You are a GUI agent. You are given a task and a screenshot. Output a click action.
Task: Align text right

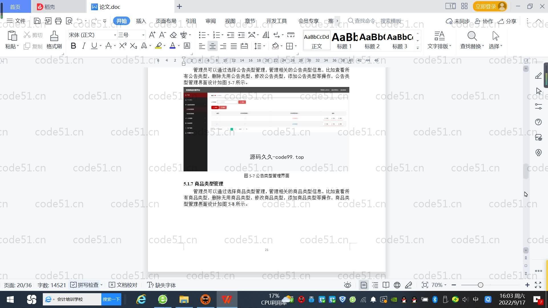223,46
